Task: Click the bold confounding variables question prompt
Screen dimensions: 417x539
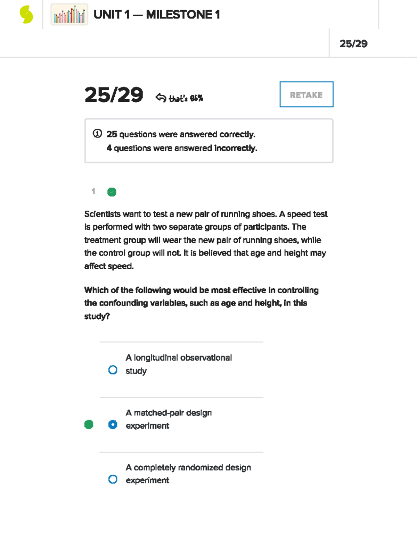Action: pos(202,303)
